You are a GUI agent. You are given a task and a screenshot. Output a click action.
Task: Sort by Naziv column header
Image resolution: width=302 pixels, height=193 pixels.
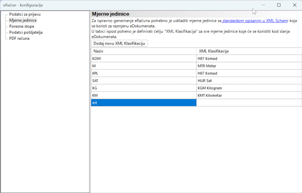(x=143, y=51)
